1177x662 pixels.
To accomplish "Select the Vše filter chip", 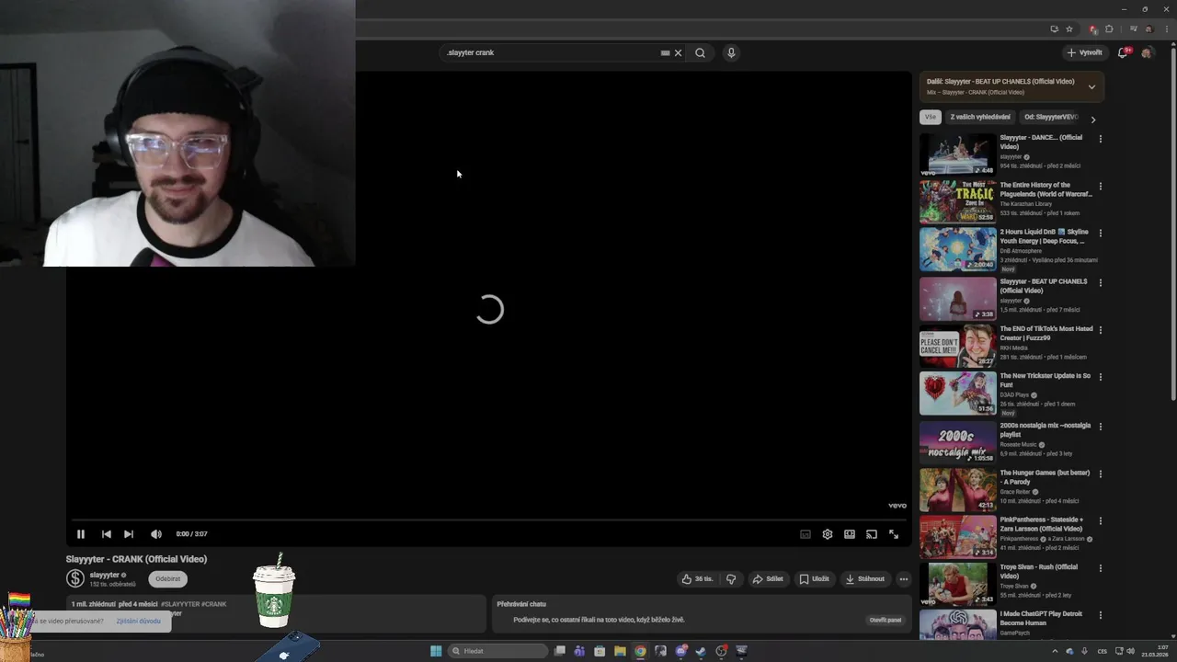I will pyautogui.click(x=931, y=118).
